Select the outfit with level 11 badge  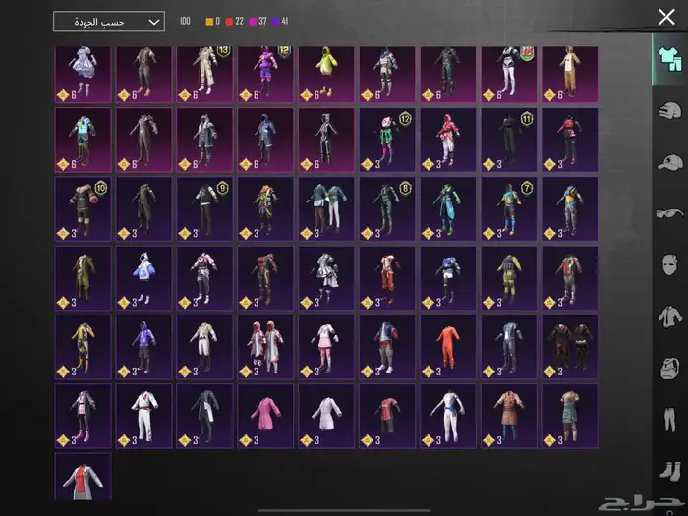[509, 140]
